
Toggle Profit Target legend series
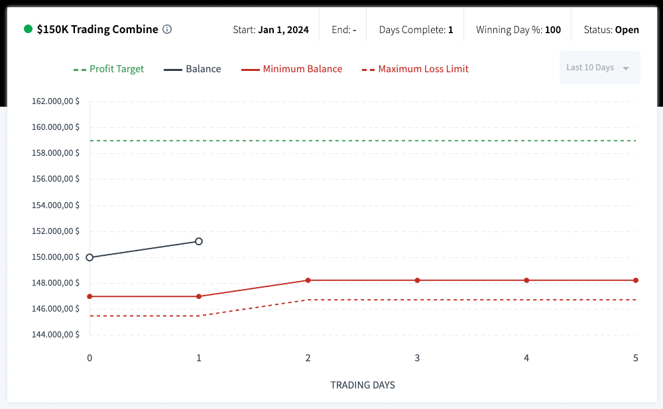click(108, 69)
